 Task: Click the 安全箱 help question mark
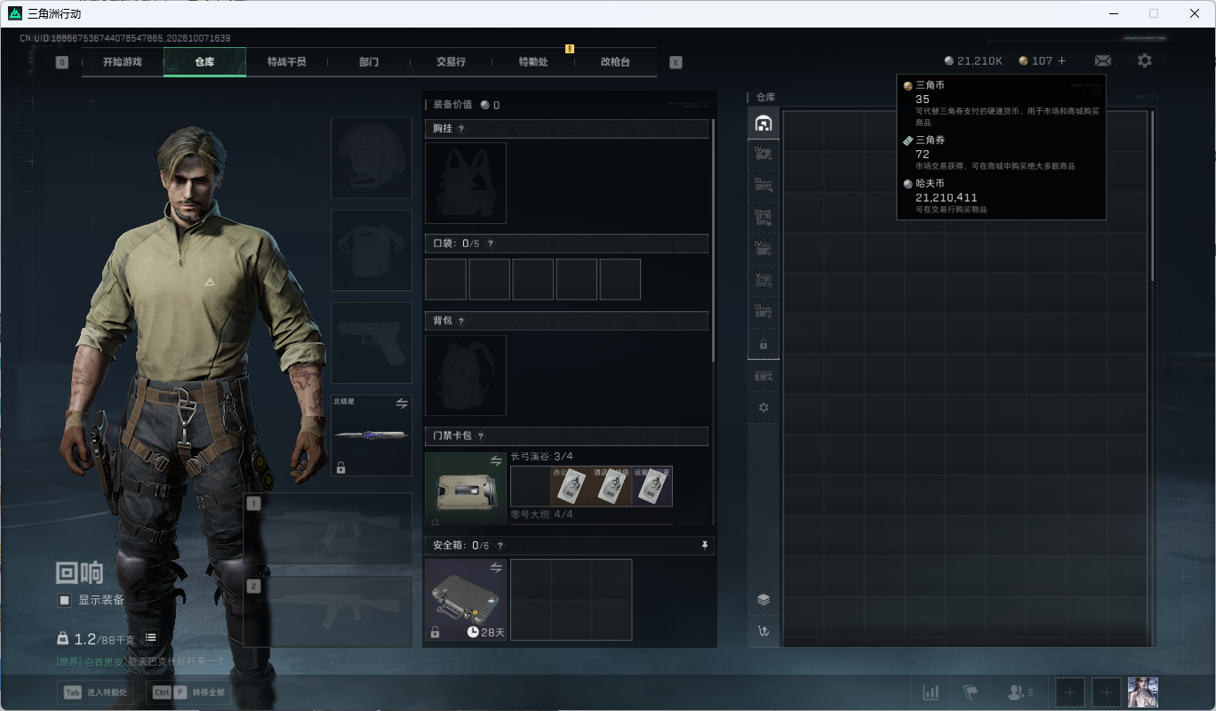pyautogui.click(x=500, y=546)
